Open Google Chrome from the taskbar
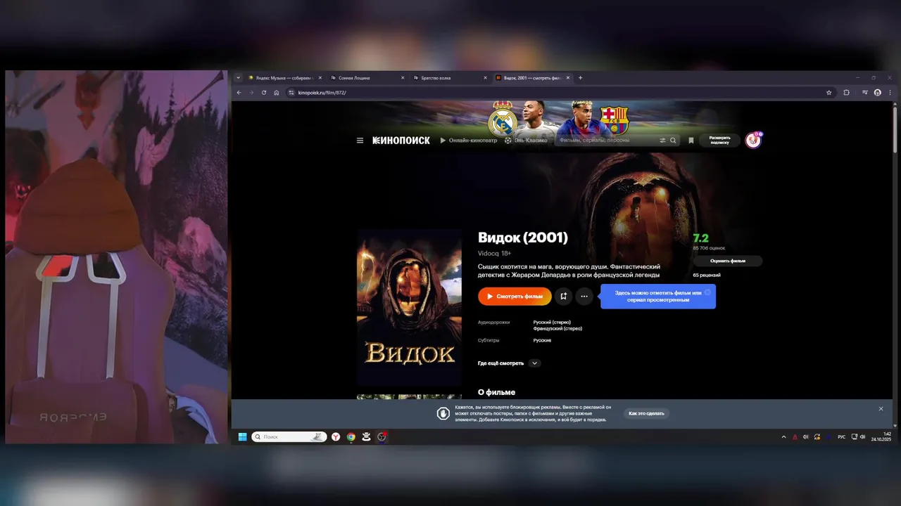The width and height of the screenshot is (901, 506). click(351, 436)
